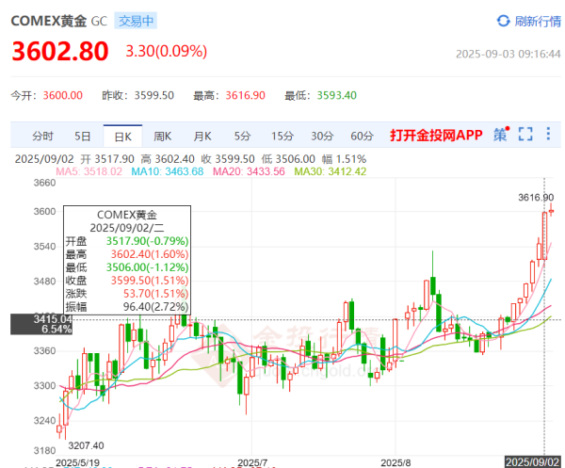Viewport: 565px width, 468px height.
Task: Click the MA30: 3412.42 indicator label
Action: click(331, 171)
